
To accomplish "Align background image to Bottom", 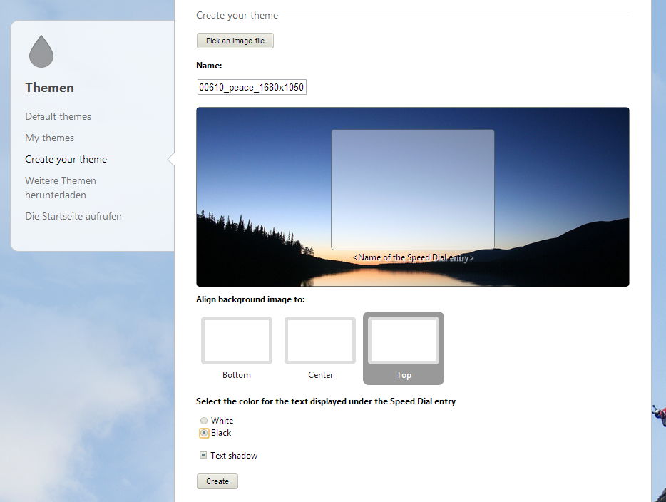I will click(237, 348).
